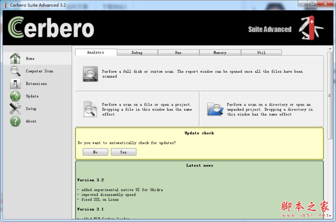
Task: Click the About question mark icon
Action: pyautogui.click(x=15, y=121)
